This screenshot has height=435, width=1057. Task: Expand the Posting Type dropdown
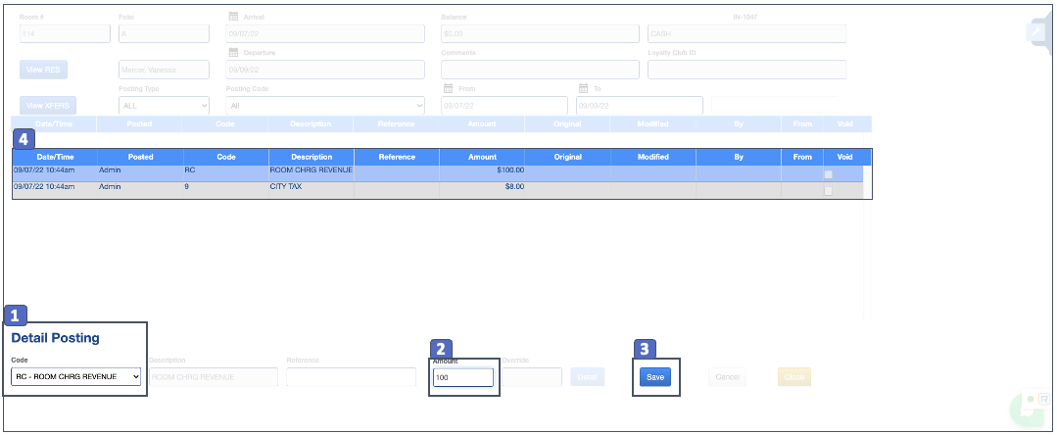click(164, 106)
